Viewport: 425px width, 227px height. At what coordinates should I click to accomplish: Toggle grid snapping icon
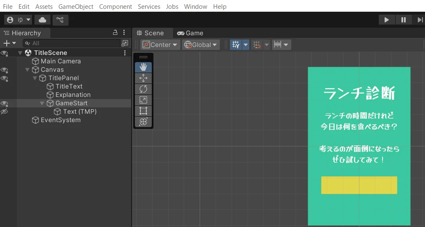257,44
